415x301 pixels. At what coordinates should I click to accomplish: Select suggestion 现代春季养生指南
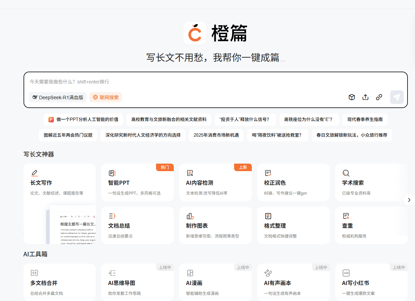point(365,120)
